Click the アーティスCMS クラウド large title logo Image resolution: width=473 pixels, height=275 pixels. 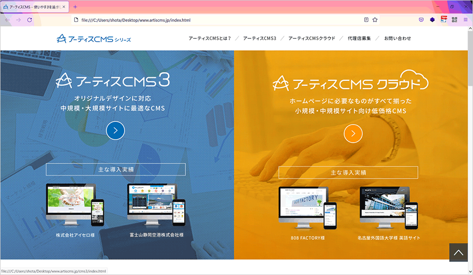point(351,81)
